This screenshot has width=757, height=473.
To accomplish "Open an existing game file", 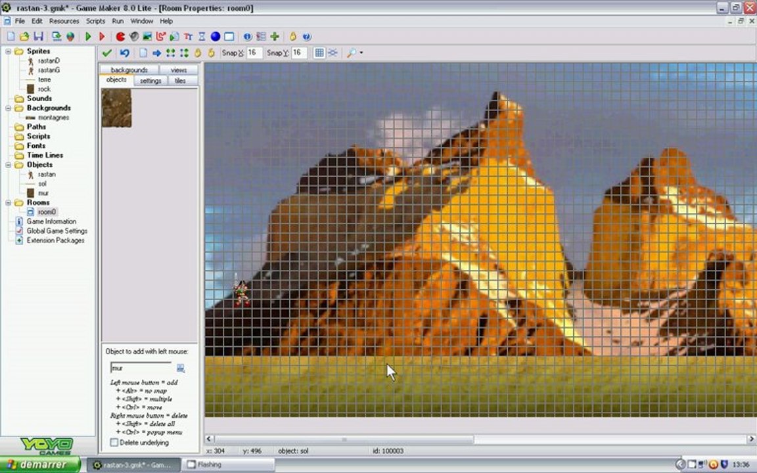I will (x=24, y=37).
